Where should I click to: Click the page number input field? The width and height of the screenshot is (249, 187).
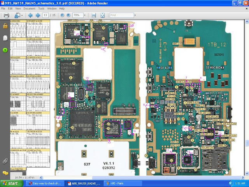tap(46, 15)
